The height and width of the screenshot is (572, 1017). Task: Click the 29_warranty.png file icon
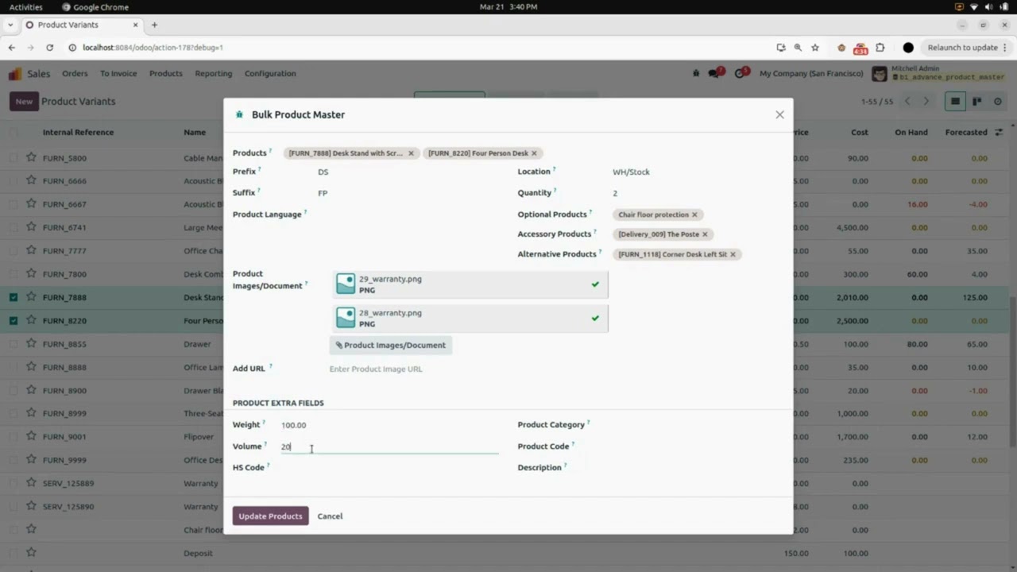point(346,284)
